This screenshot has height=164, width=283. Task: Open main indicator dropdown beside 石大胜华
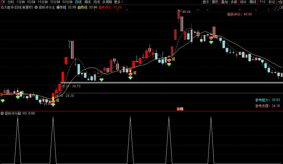click(x=36, y=7)
